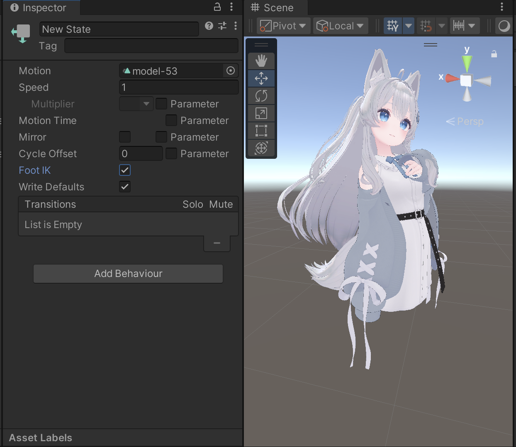Enable the Mirror Parameter checkbox
Viewport: 516px width, 447px height.
[161, 137]
